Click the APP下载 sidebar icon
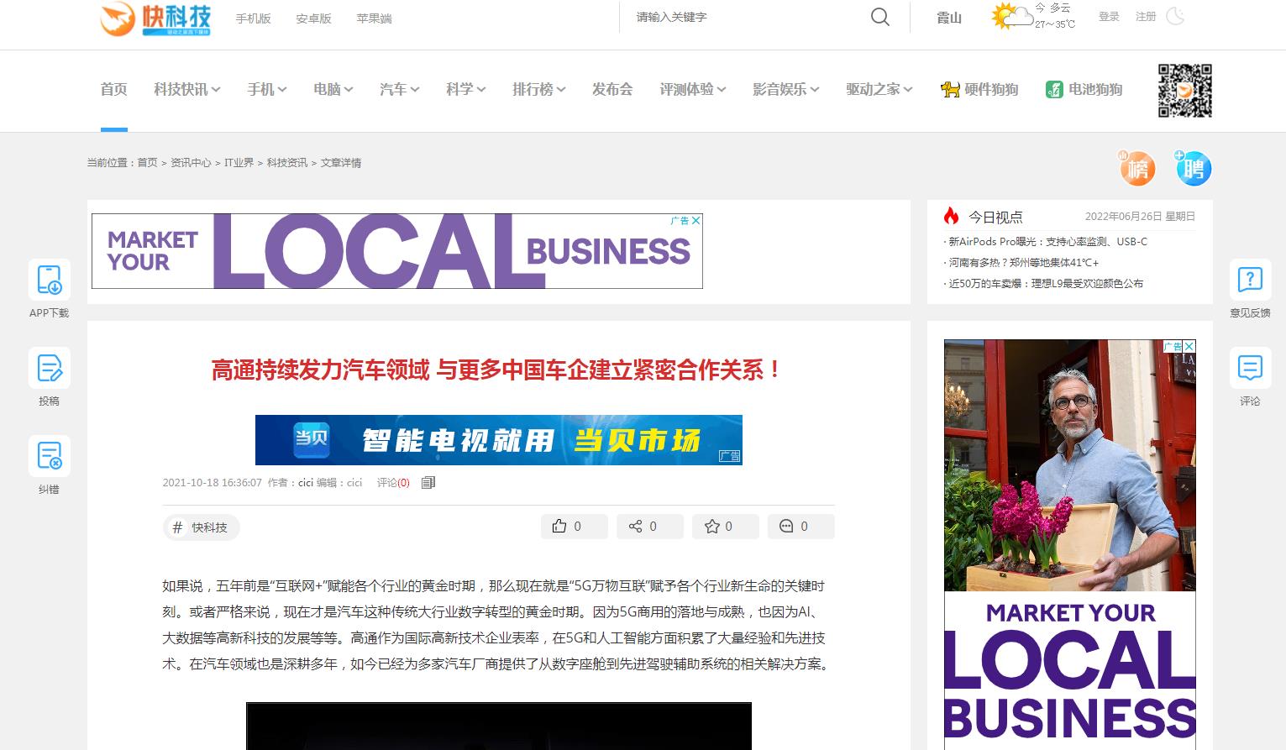Image resolution: width=1286 pixels, height=750 pixels. [49, 280]
